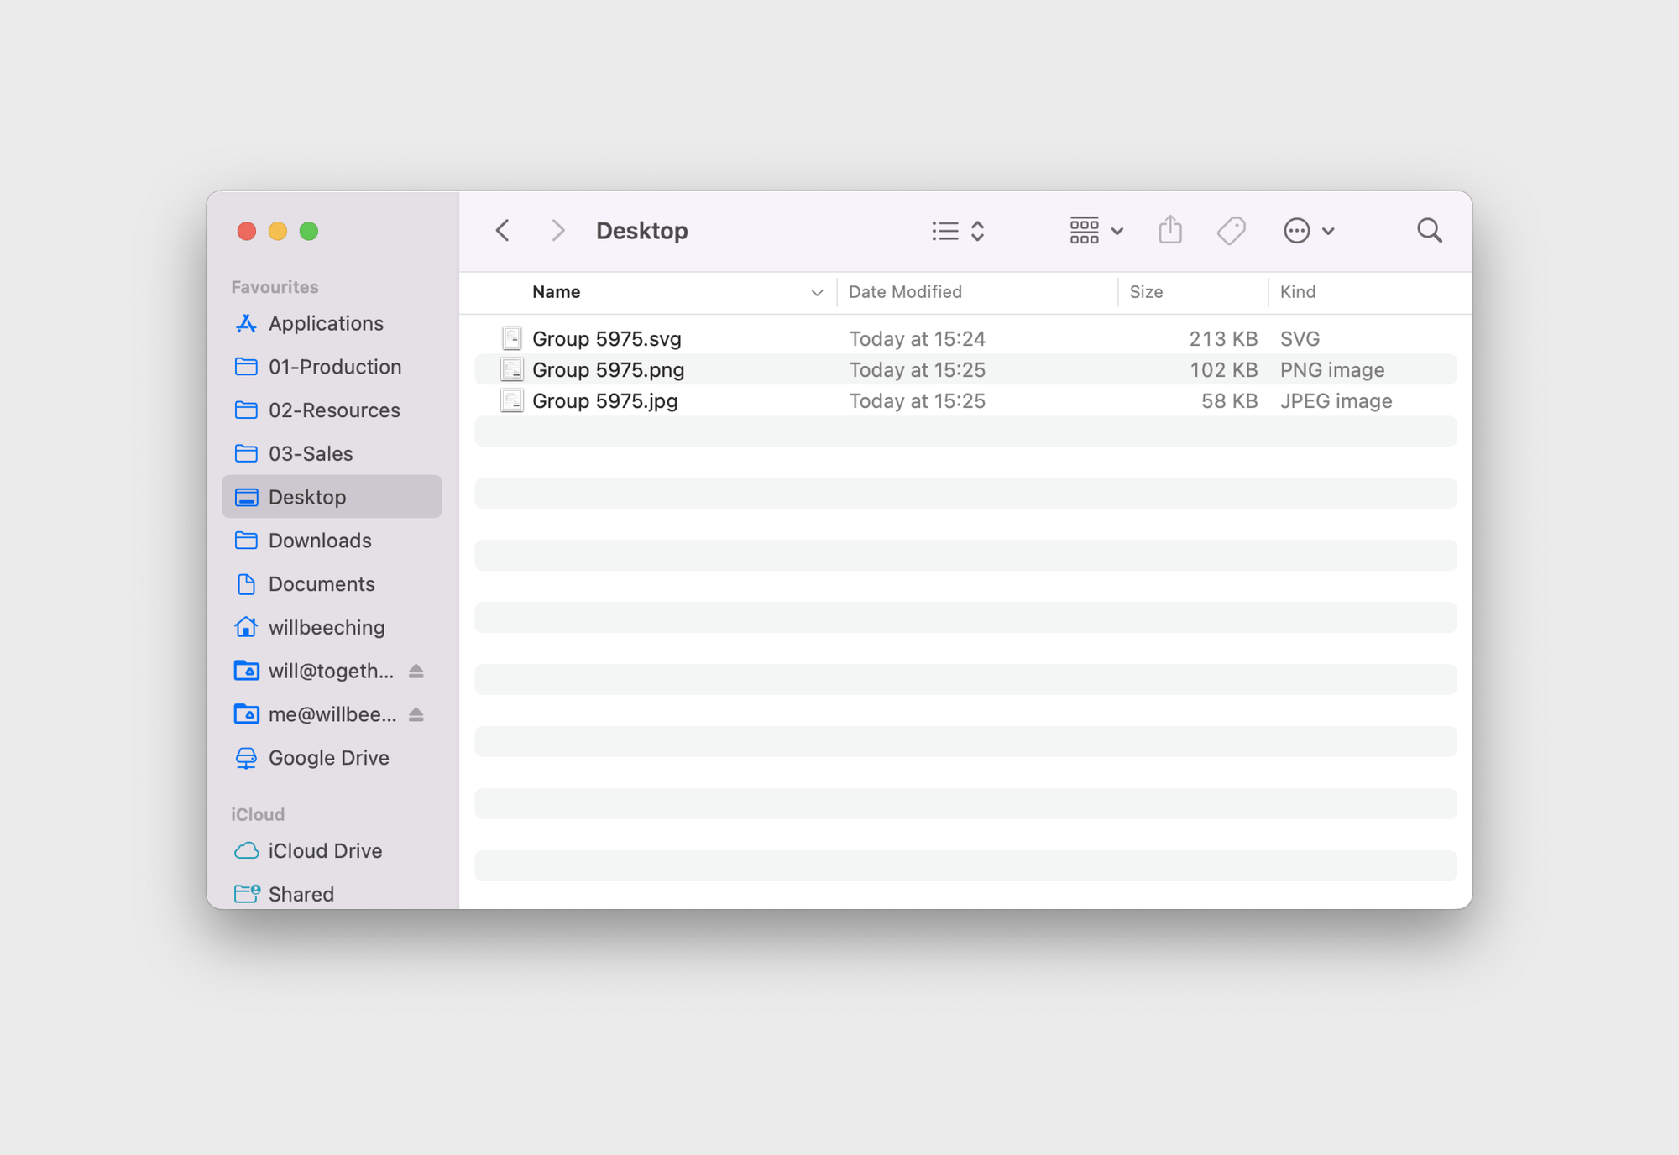The width and height of the screenshot is (1679, 1155).
Task: Click the forward navigation chevron
Action: (x=557, y=230)
